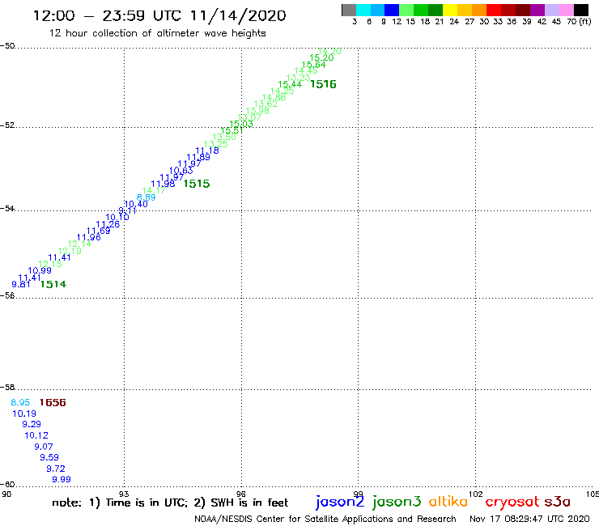This screenshot has width=599, height=526.
Task: Click the wave height value 10.19
Action: (24, 414)
